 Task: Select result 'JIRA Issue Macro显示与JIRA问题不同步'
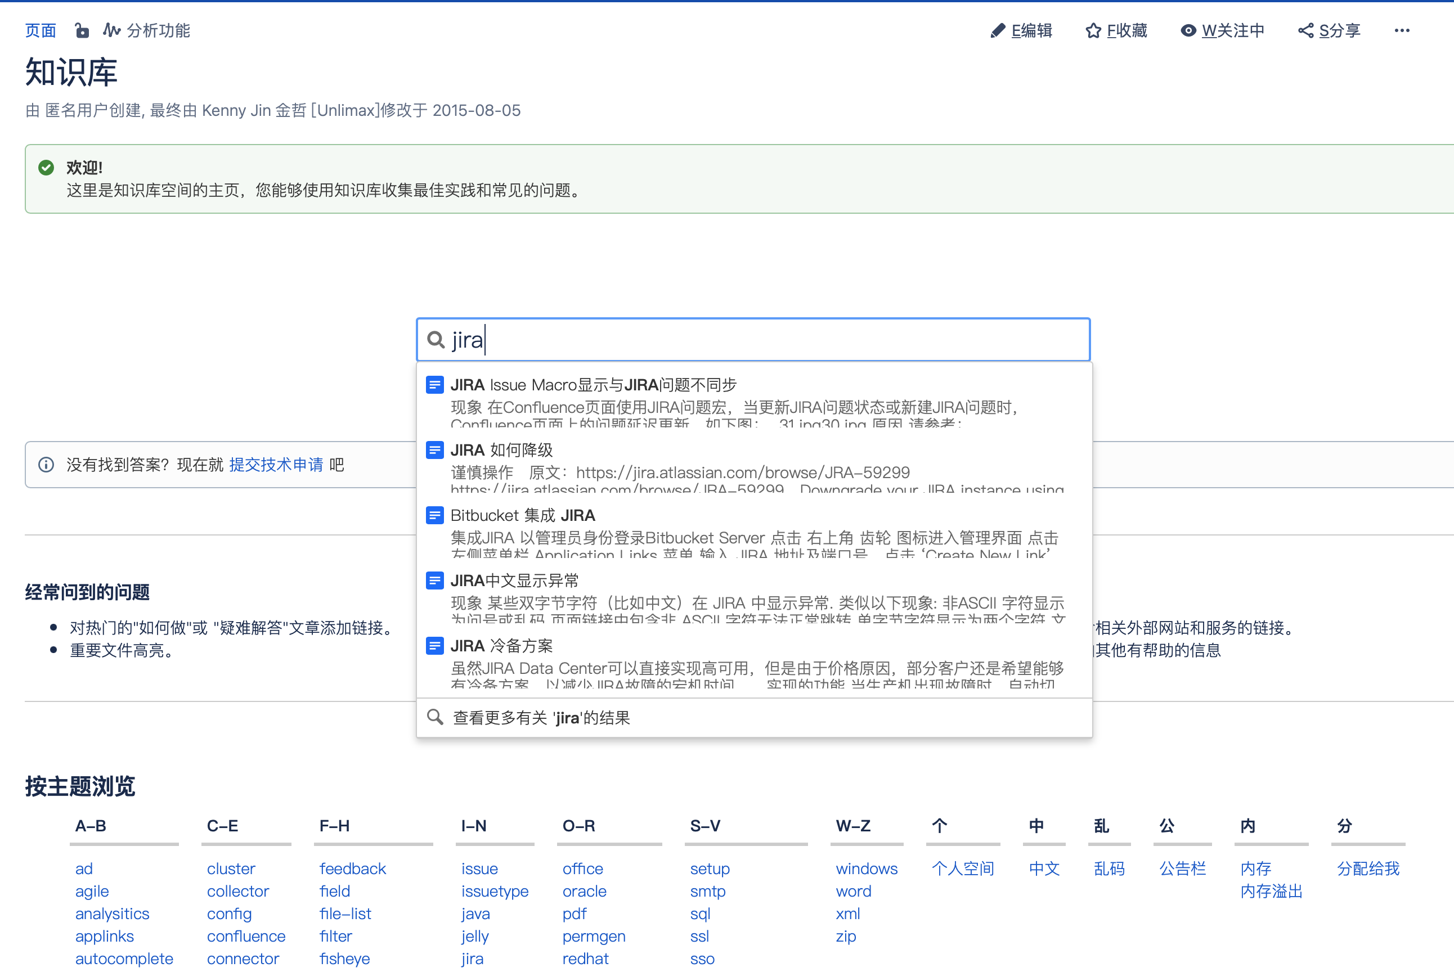[593, 385]
